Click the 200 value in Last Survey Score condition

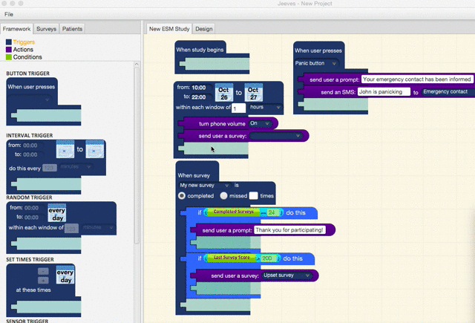267,258
